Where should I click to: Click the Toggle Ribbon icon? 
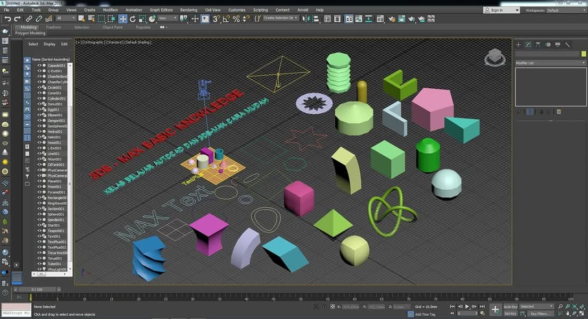coord(349,19)
